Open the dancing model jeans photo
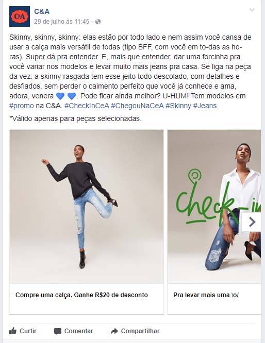 [87, 207]
